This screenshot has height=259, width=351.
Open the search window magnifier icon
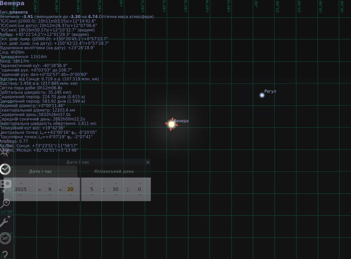tap(5, 203)
